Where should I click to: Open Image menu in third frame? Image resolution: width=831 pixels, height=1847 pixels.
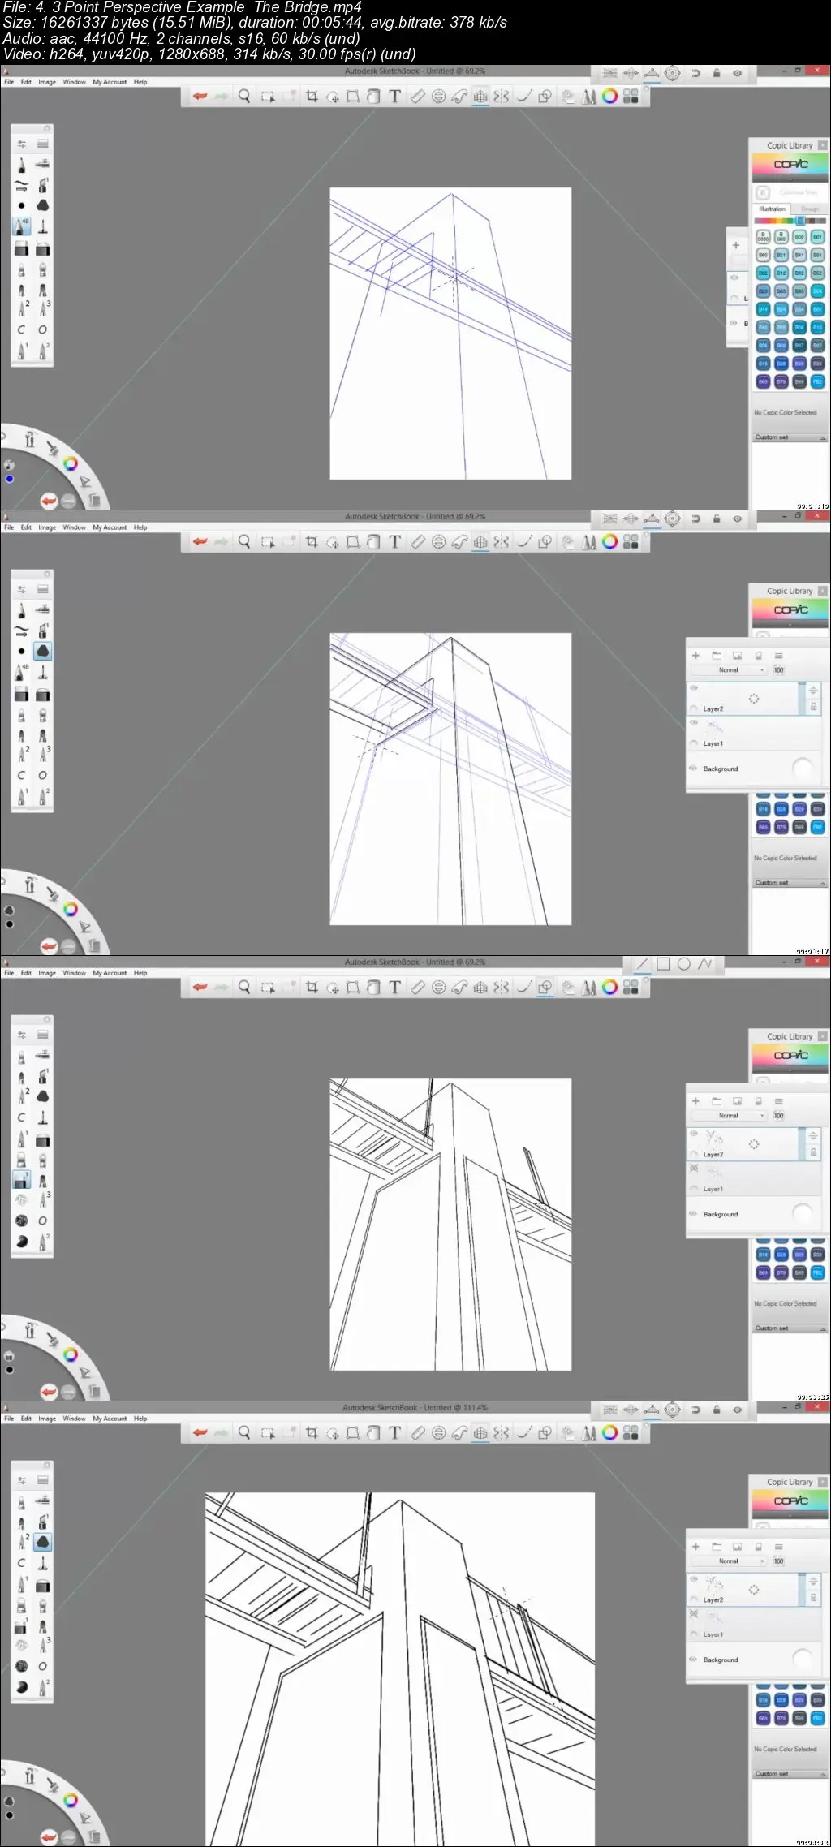coord(47,973)
